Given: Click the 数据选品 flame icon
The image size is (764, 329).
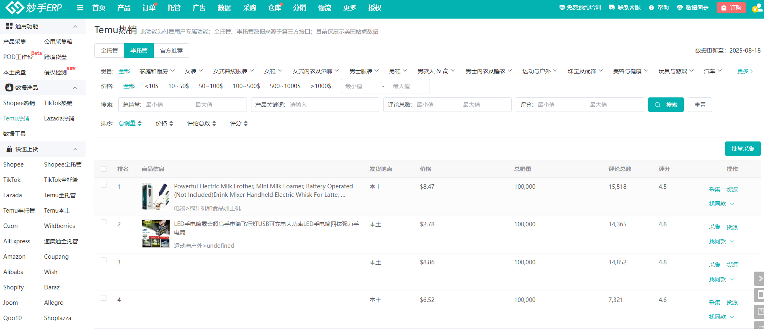Looking at the screenshot, I should coord(9,88).
